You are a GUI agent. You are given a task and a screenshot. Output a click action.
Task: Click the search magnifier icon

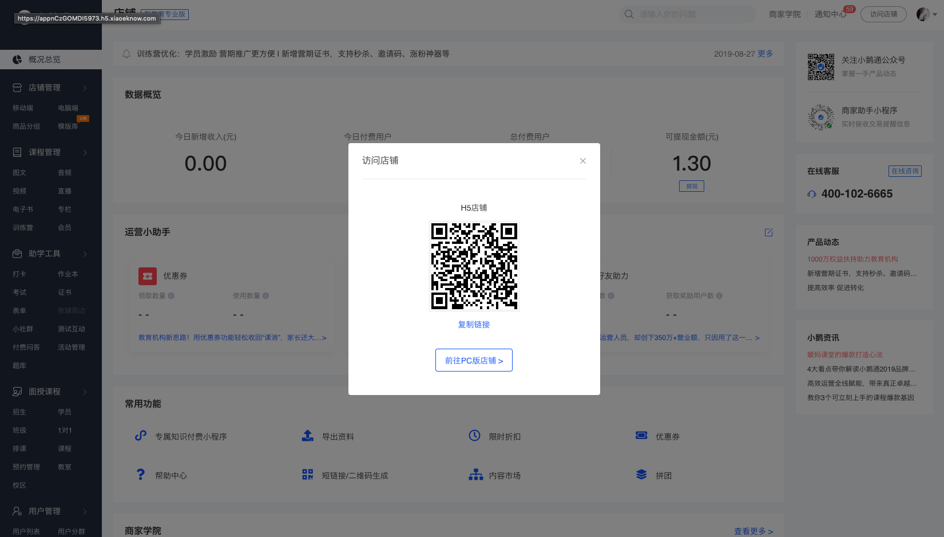(629, 14)
